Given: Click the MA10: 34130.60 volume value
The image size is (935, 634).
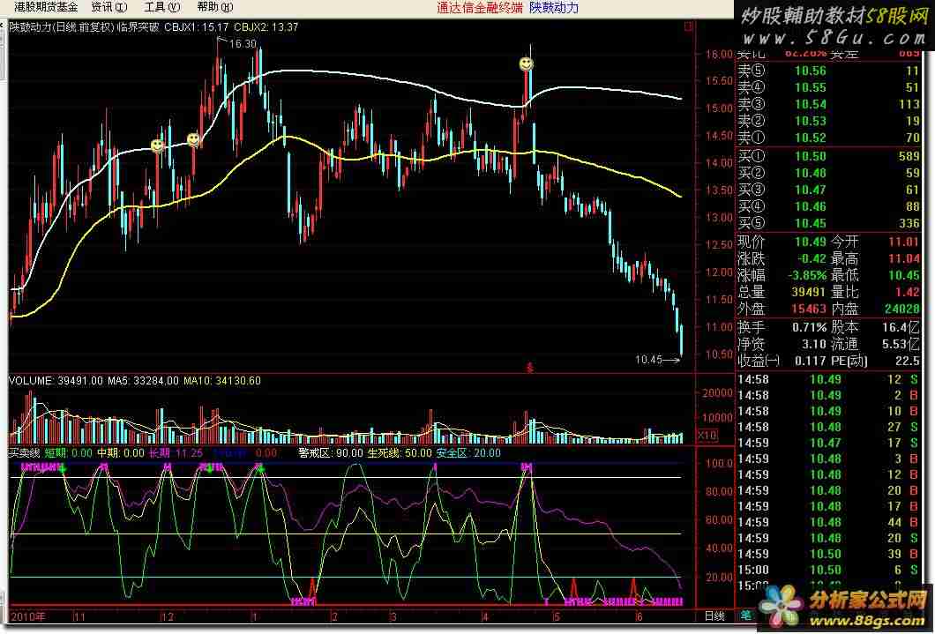Looking at the screenshot, I should coord(221,380).
